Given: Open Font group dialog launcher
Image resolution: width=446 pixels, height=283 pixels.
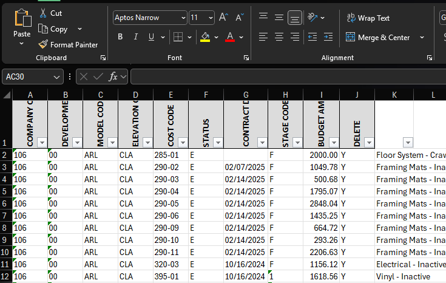Looking at the screenshot, I should pos(246,58).
